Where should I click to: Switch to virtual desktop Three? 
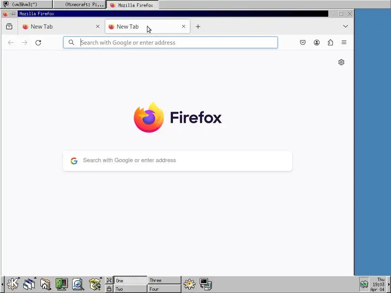tap(164, 280)
